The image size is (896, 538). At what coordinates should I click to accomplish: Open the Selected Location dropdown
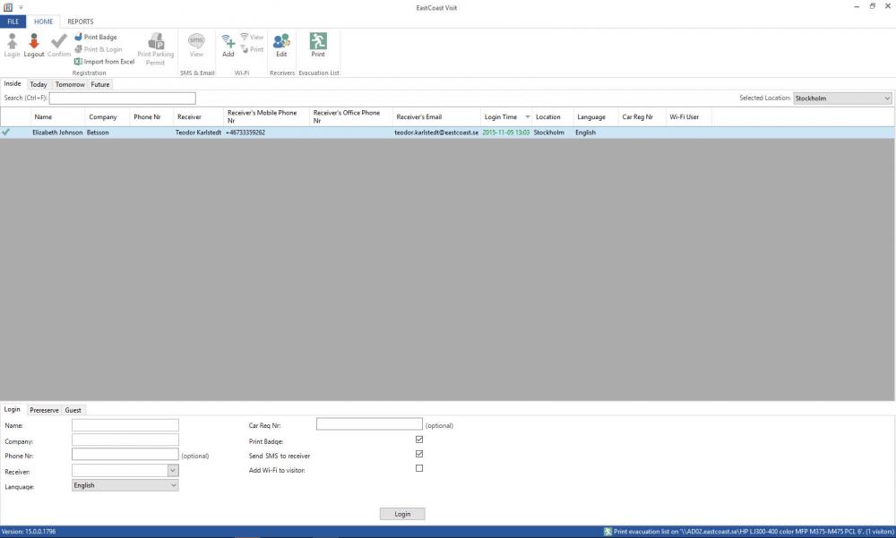click(x=842, y=98)
